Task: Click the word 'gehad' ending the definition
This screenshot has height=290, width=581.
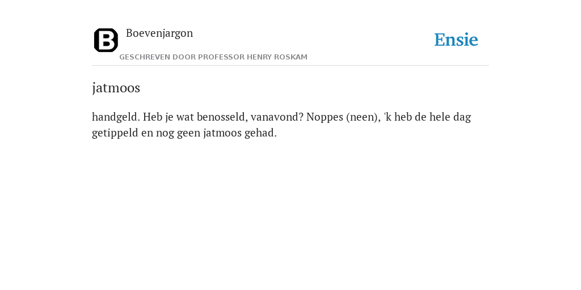Action: click(x=259, y=133)
